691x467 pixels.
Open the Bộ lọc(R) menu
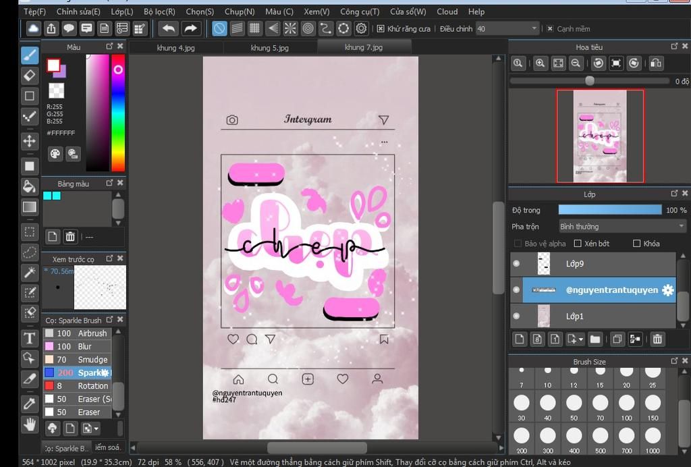159,12
